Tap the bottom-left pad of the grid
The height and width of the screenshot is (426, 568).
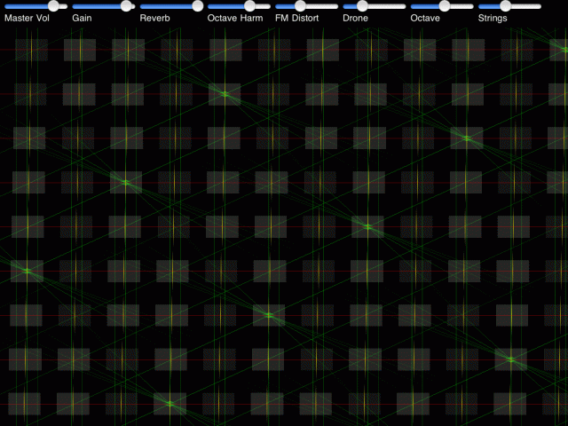29,404
